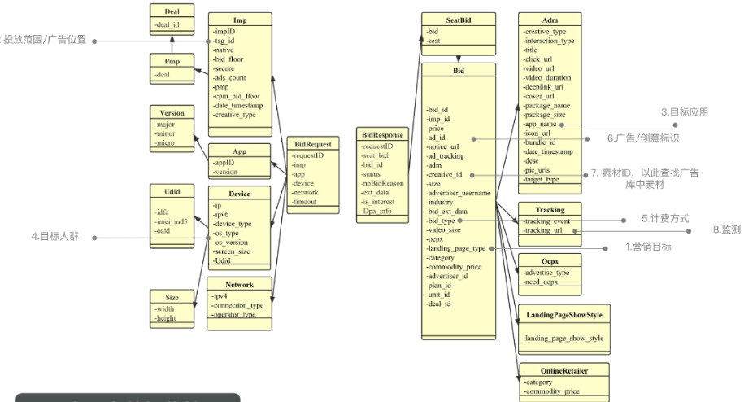
Task: Select the landing_page_type attribute in Bid
Action: point(456,248)
